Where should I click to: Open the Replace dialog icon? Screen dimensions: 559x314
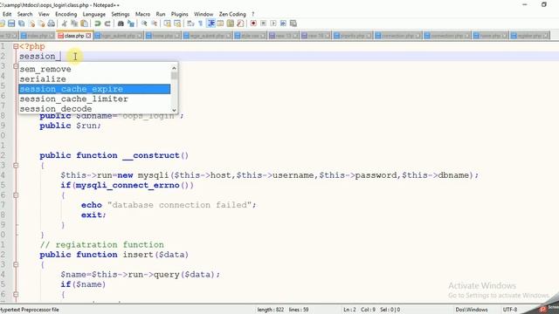pos(131,24)
